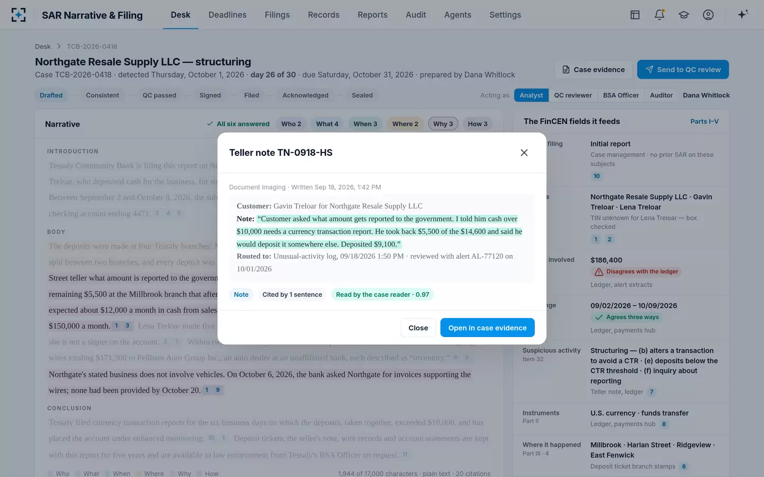Click the Close button in dialog
This screenshot has width=764, height=477.
point(418,328)
